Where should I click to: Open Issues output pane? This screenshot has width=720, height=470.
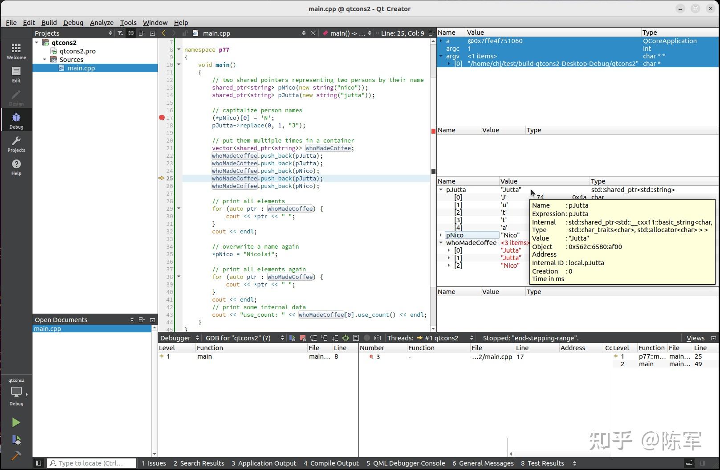[x=154, y=463]
